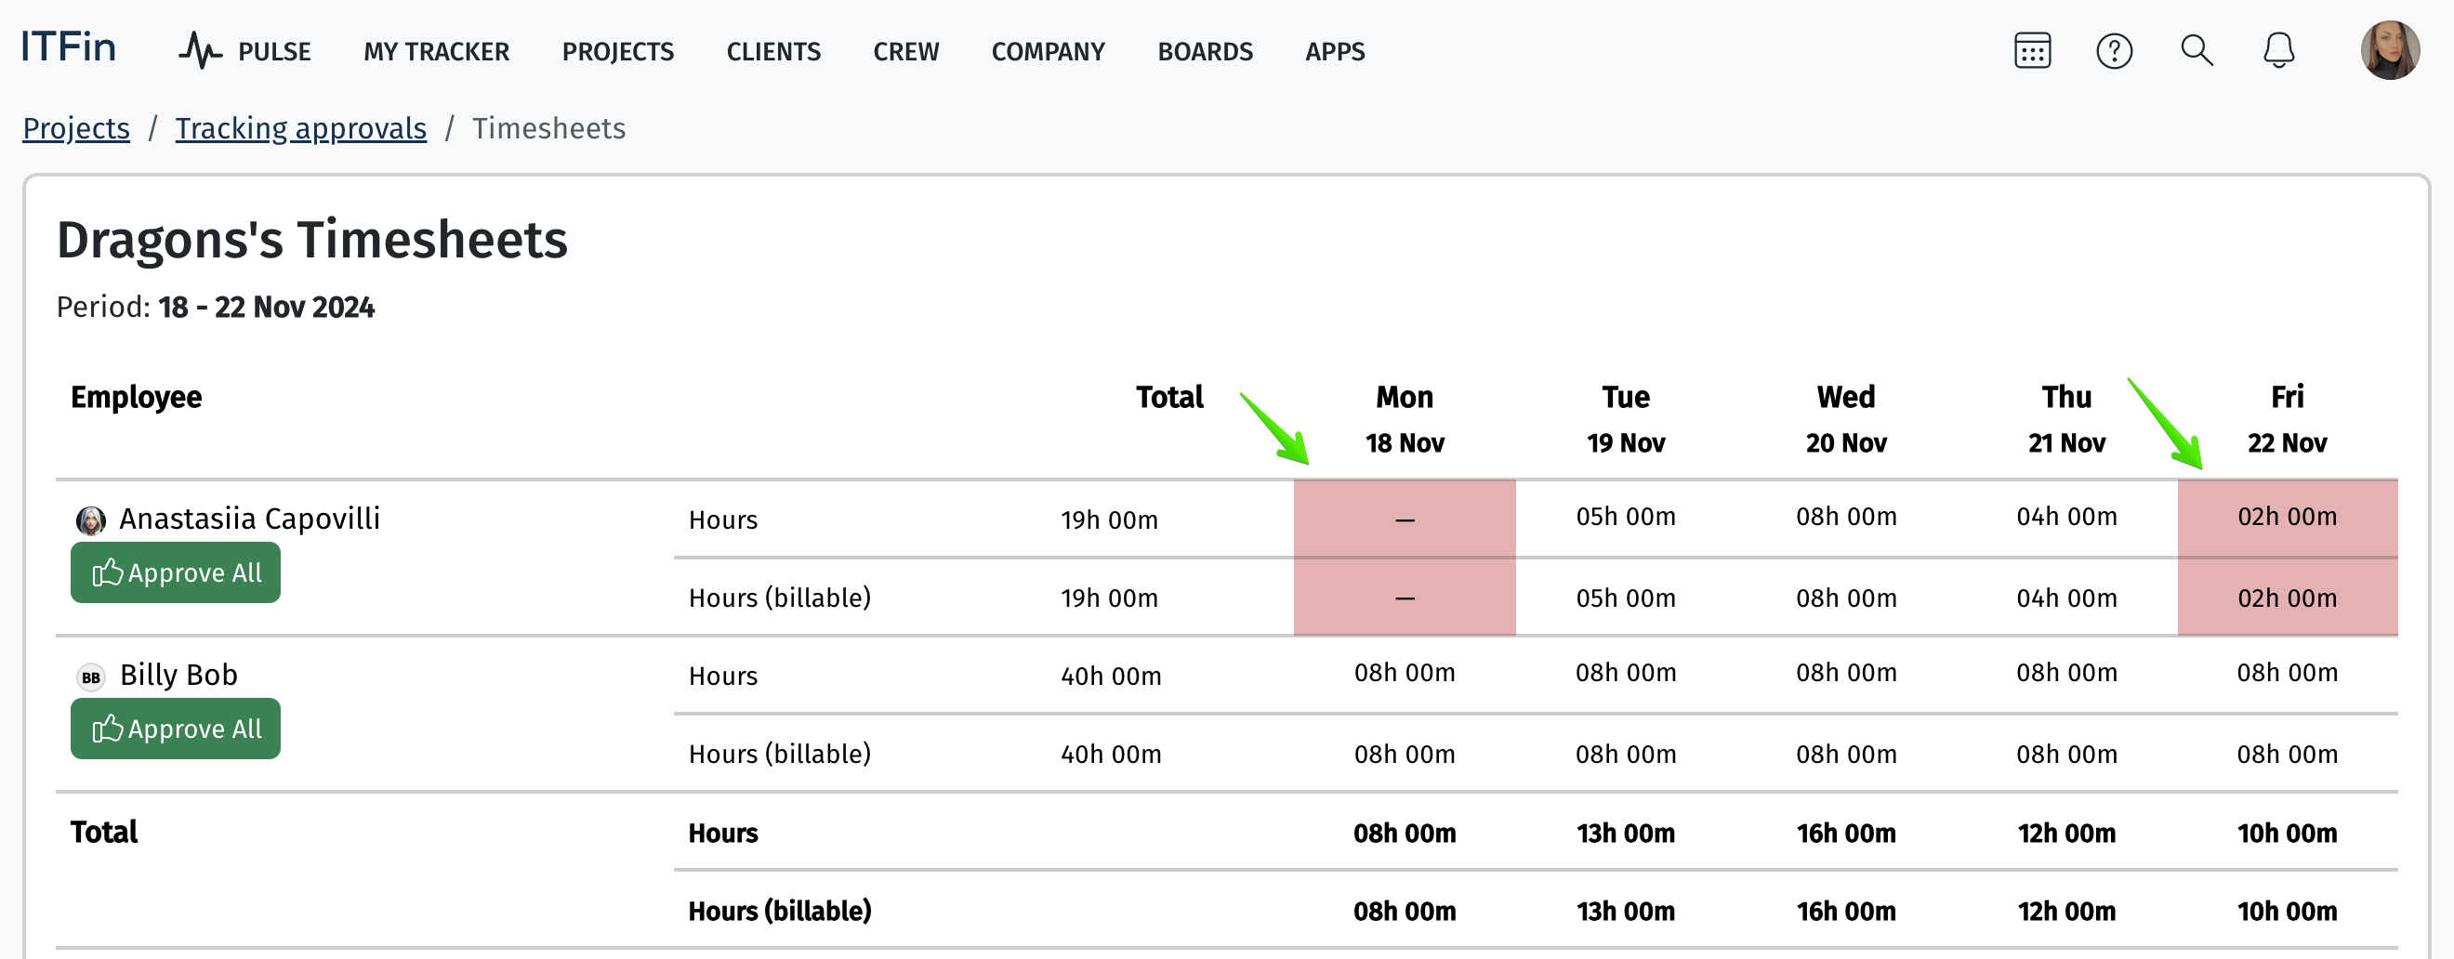Open the CREW menu
Viewport: 2454px width, 959px height.
[x=906, y=51]
